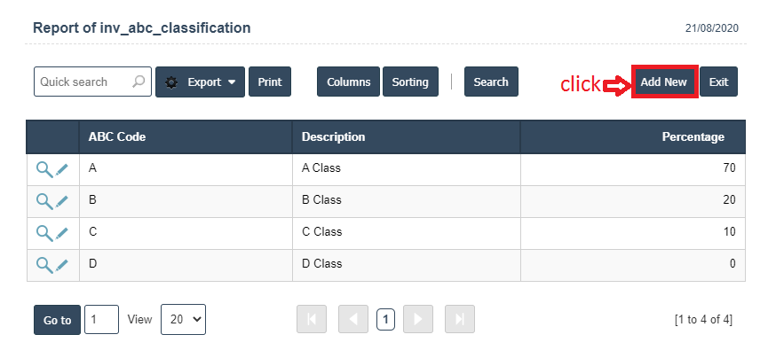Screen dimensions: 760x358
Task: Click the Go to page number field
Action: coord(101,320)
